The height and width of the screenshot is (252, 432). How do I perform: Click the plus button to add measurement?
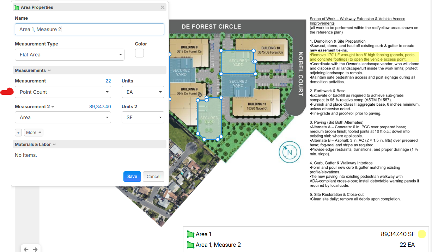click(18, 133)
